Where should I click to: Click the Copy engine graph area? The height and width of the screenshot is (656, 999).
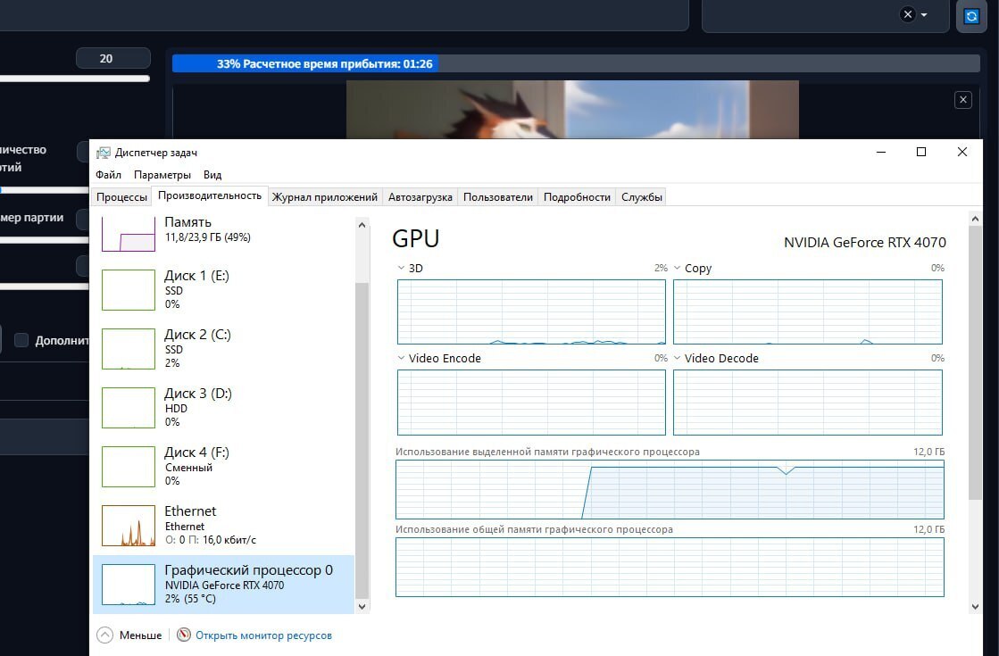coord(808,312)
